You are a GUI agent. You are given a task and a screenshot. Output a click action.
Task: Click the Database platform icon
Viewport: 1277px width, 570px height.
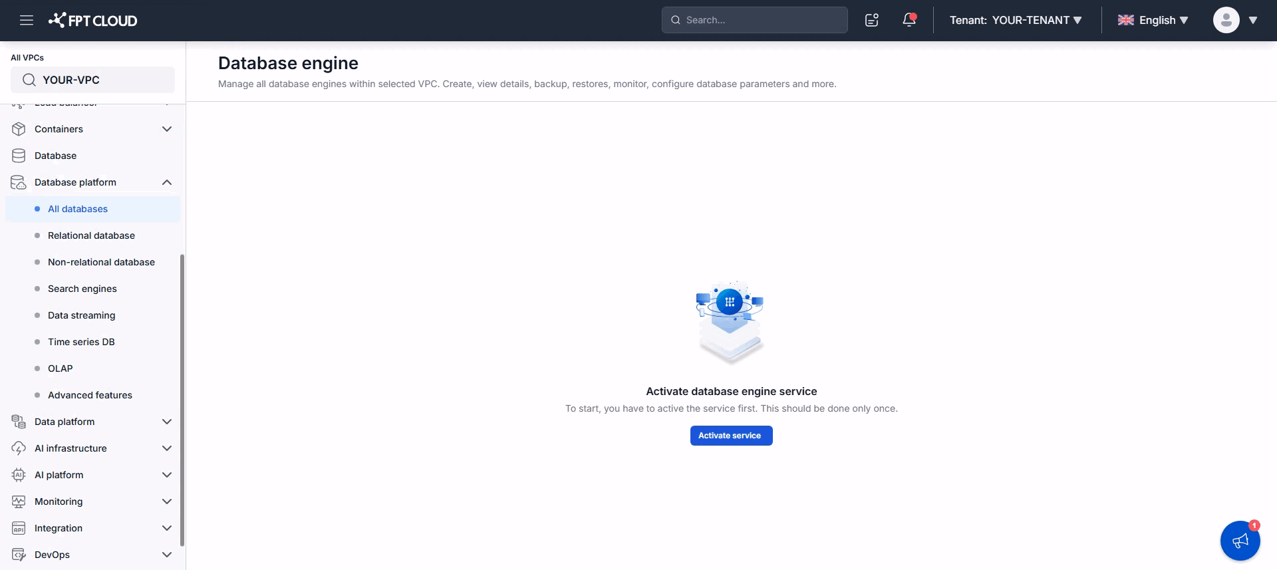click(x=19, y=182)
